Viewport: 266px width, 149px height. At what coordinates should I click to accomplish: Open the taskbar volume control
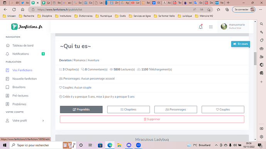[235, 145]
